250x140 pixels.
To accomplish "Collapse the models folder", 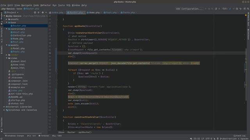I will pyautogui.click(x=7, y=45).
